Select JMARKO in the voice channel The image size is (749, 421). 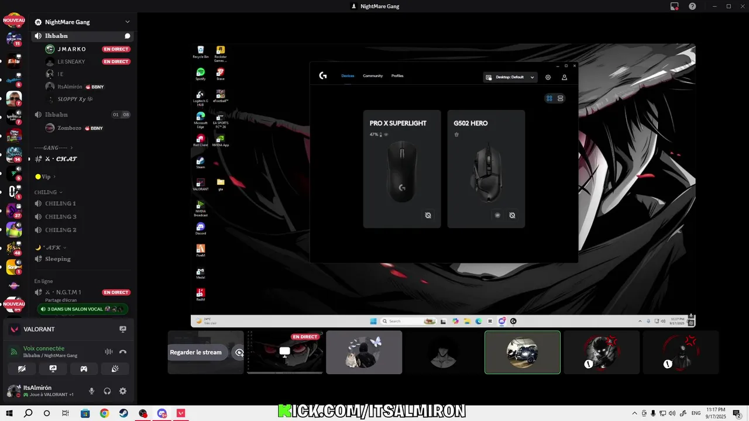(72, 49)
